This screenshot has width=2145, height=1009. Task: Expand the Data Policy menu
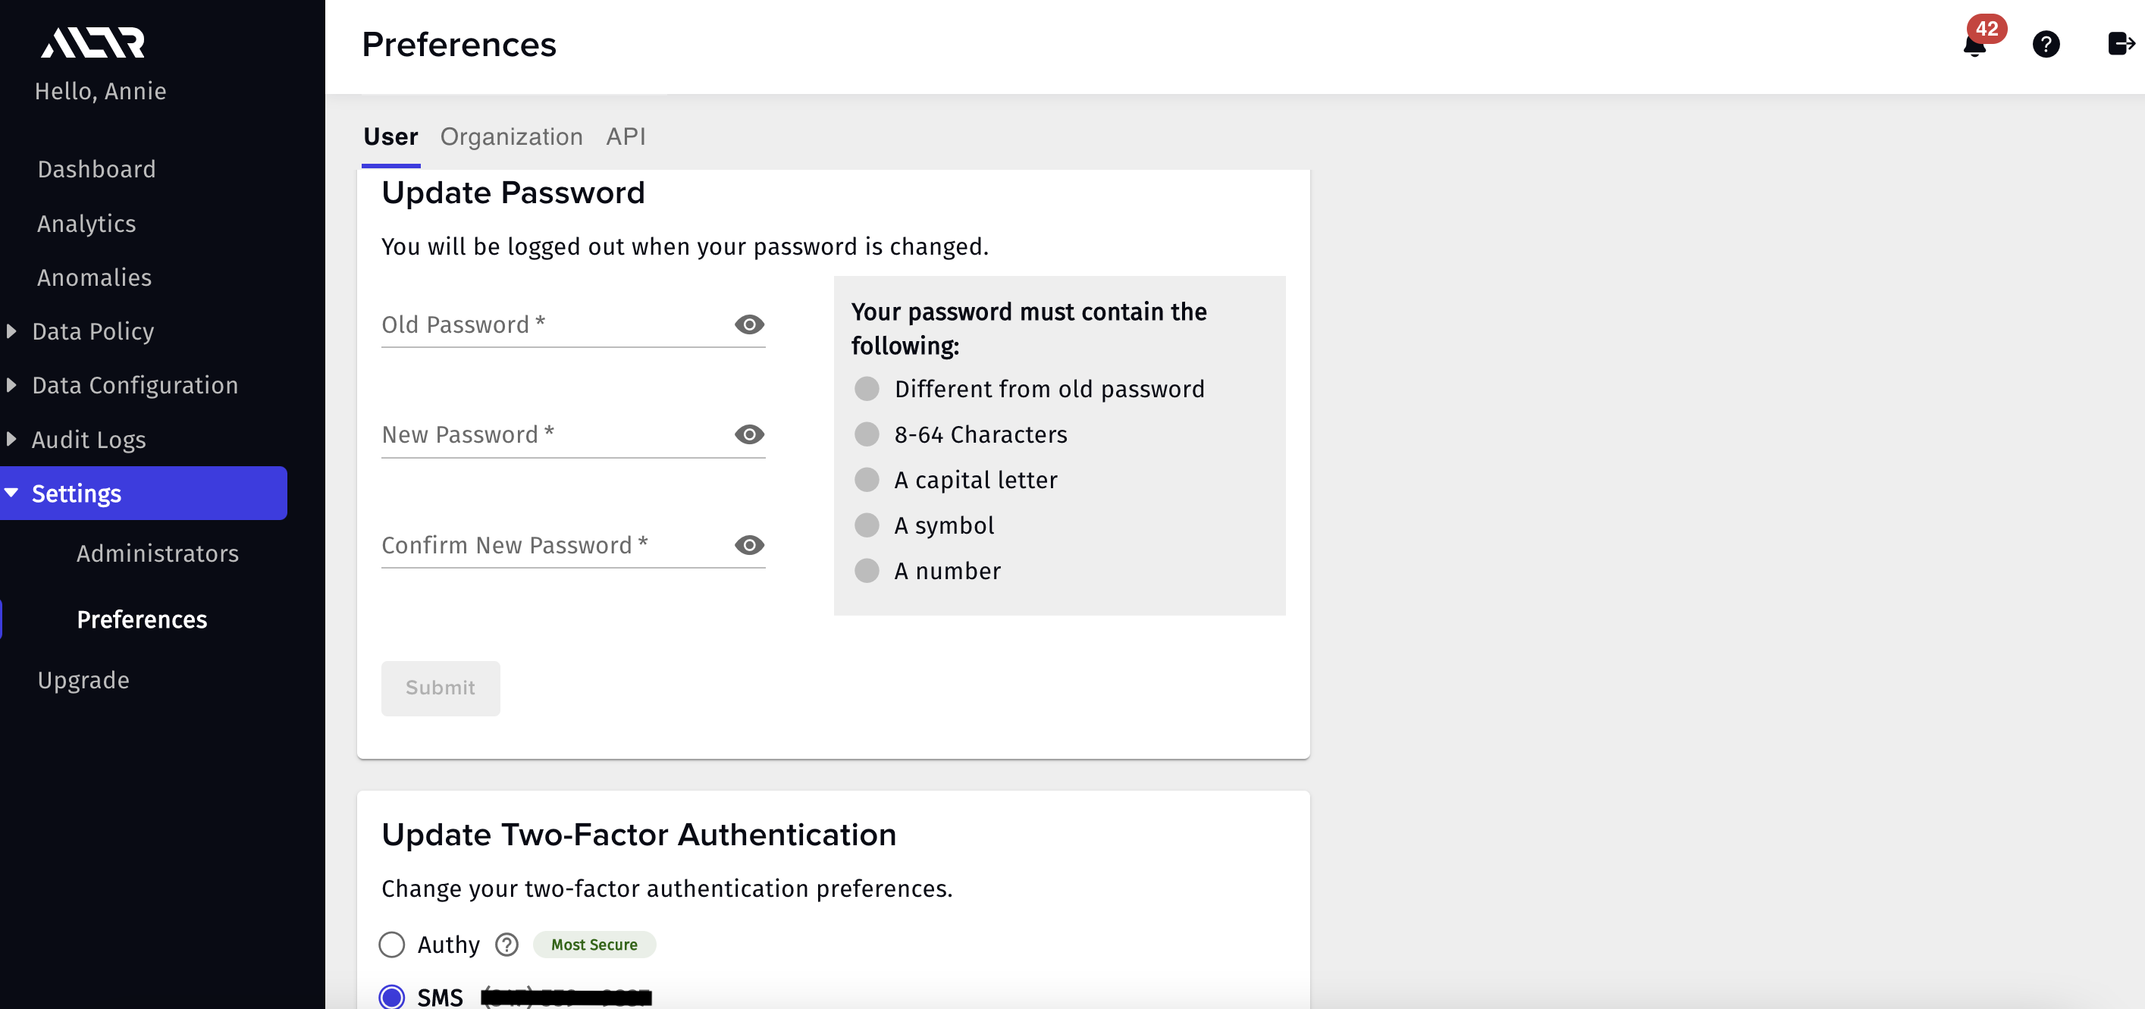tap(11, 331)
